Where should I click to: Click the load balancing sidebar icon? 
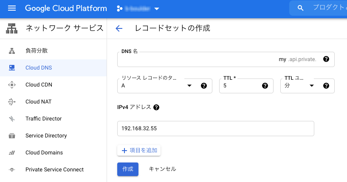(12, 51)
